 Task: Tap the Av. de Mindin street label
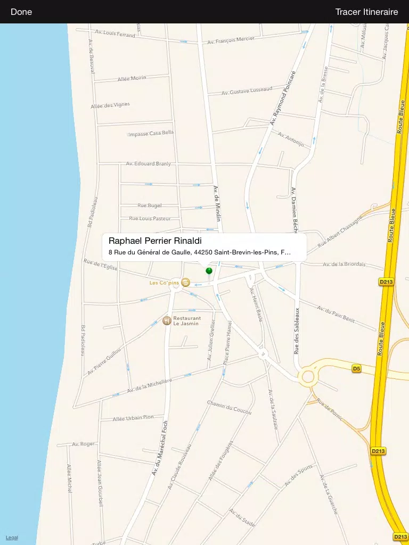coord(217,203)
